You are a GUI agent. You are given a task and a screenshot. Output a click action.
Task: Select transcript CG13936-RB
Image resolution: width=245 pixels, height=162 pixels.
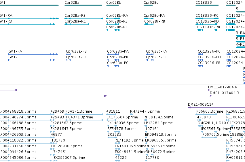tap(209, 27)
